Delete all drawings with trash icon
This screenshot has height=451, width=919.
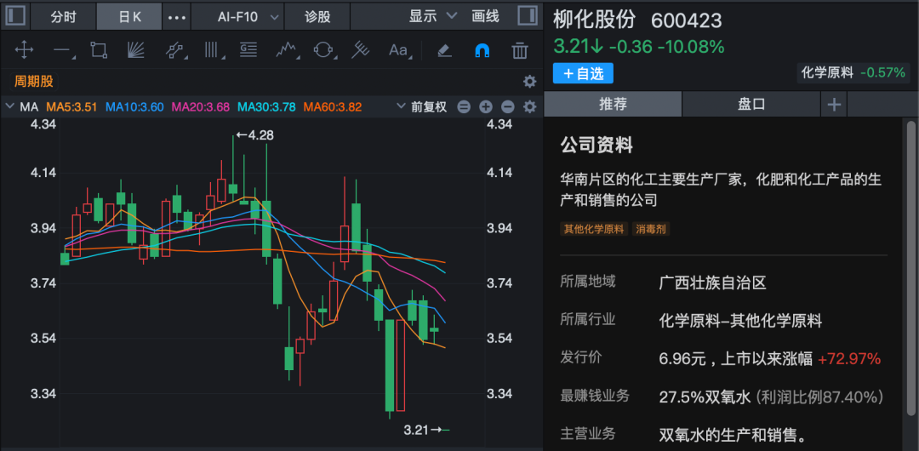(x=520, y=50)
